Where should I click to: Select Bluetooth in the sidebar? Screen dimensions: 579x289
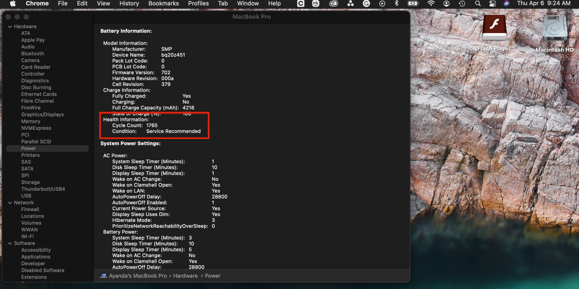click(33, 54)
